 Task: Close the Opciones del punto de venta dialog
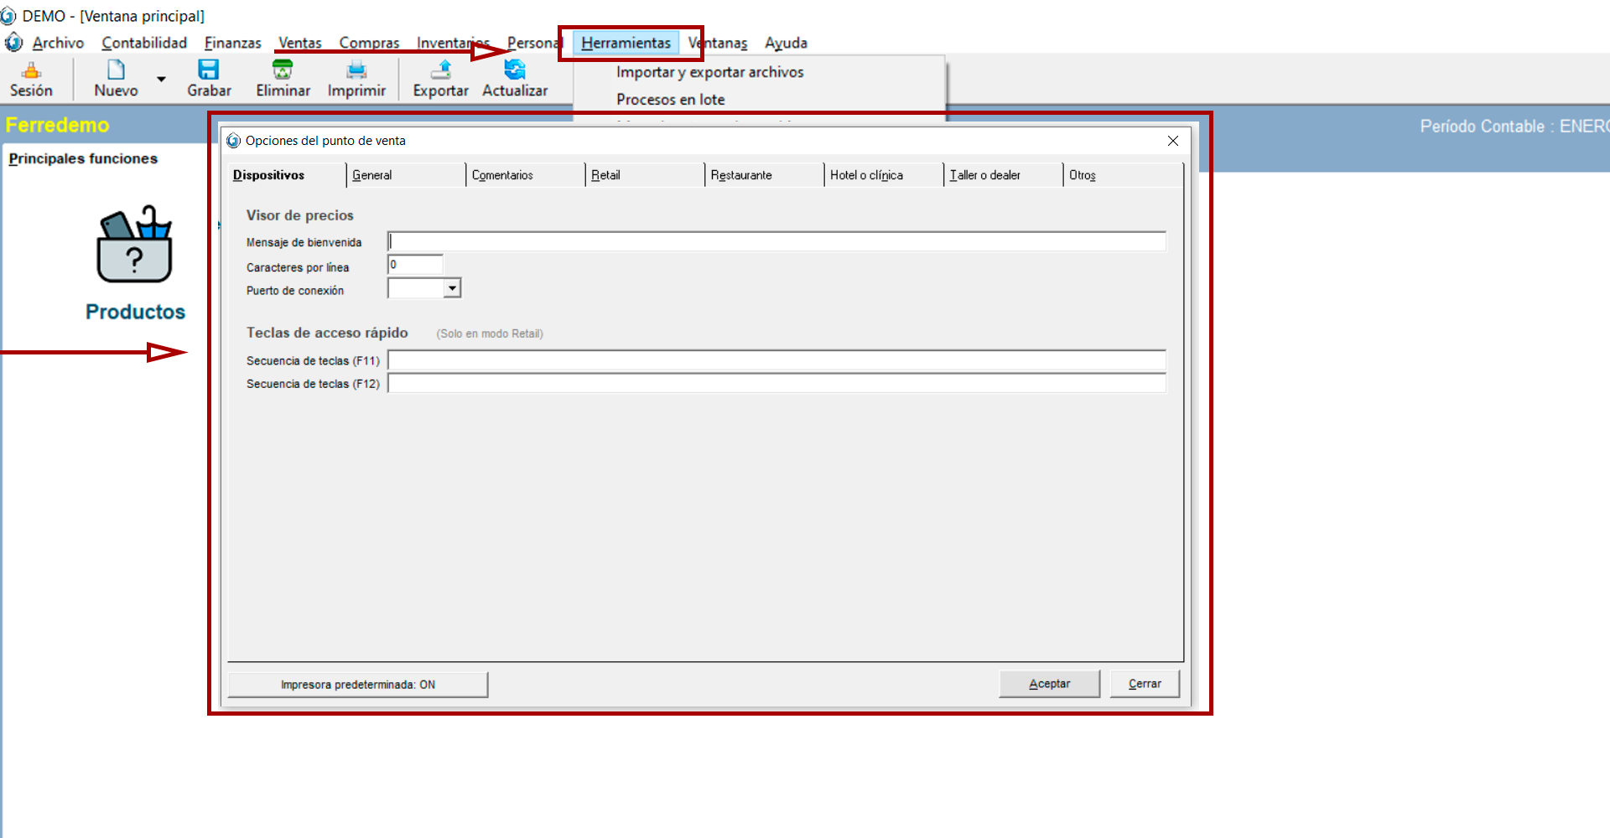(1173, 141)
